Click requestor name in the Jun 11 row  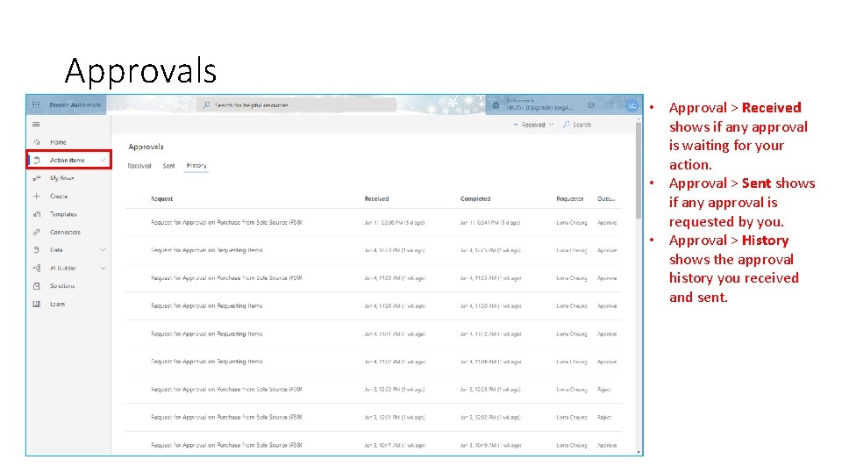[571, 222]
